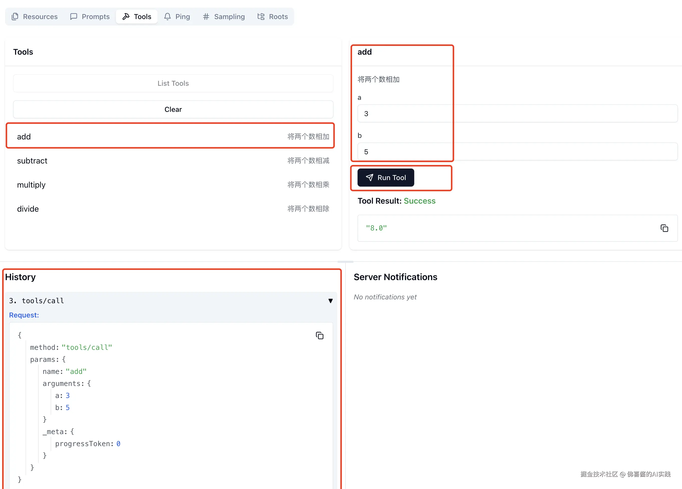The width and height of the screenshot is (682, 489).
Task: Click the Clear button
Action: (x=173, y=110)
